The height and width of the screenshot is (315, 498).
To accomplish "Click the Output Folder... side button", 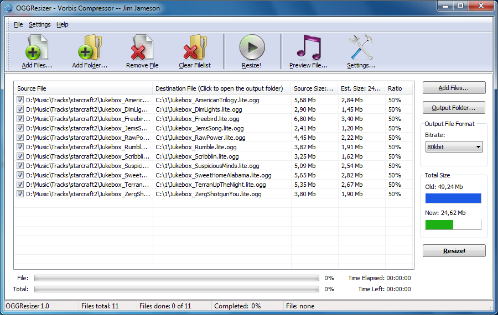I will (454, 107).
